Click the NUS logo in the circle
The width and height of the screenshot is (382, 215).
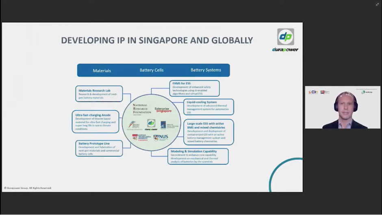pyautogui.click(x=161, y=138)
